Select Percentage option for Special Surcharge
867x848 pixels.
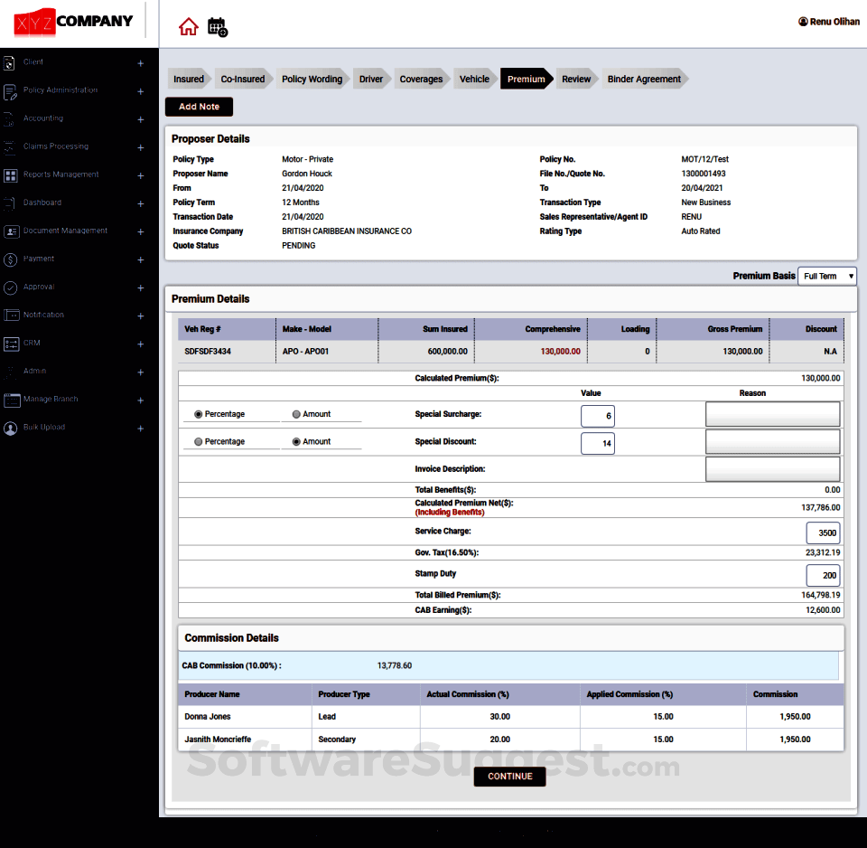[x=199, y=415]
